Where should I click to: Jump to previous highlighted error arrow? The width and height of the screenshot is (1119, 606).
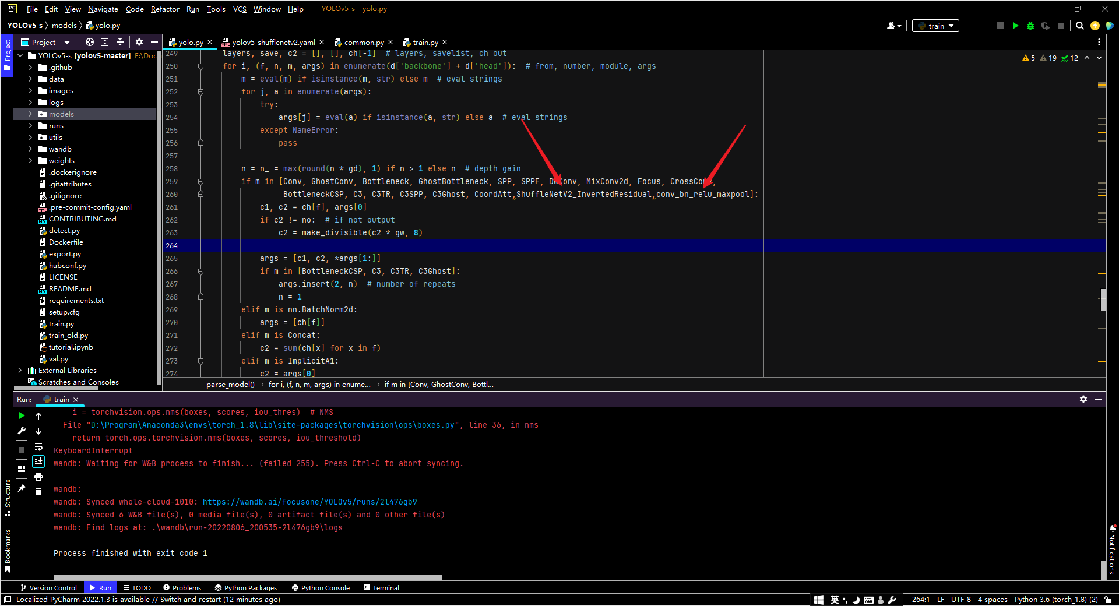pyautogui.click(x=1087, y=58)
